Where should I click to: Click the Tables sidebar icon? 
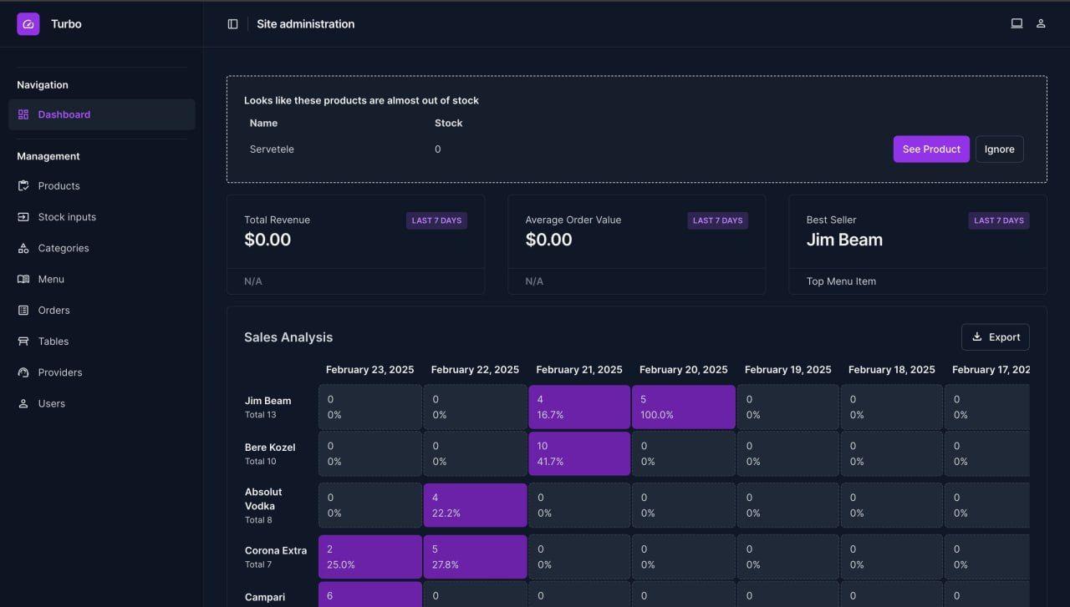click(23, 341)
